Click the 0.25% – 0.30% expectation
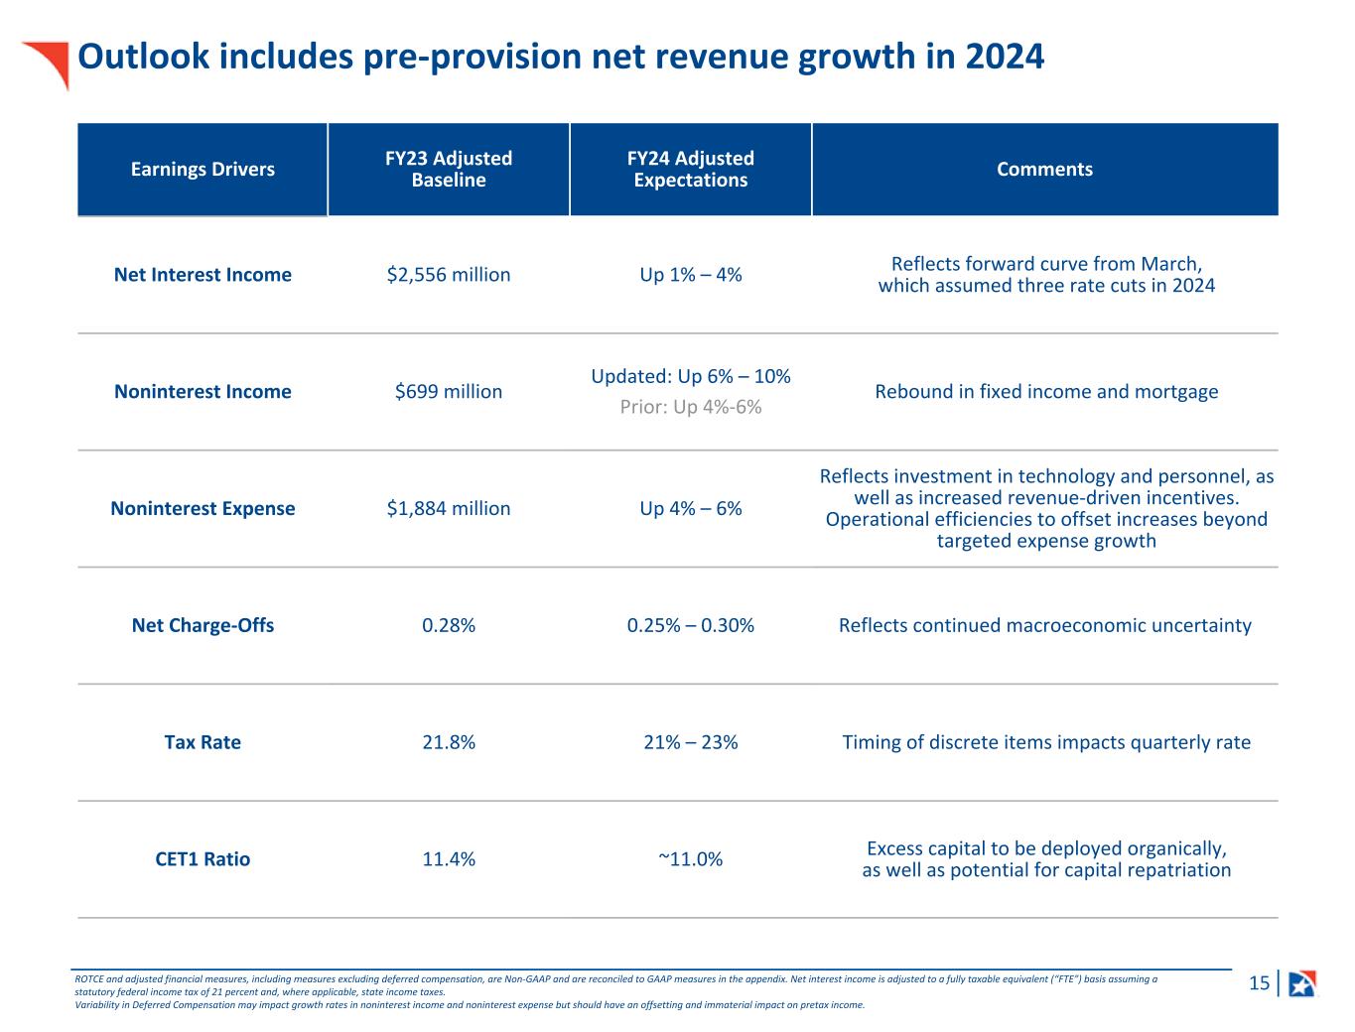Viewport: 1355px width, 1032px height. point(691,626)
